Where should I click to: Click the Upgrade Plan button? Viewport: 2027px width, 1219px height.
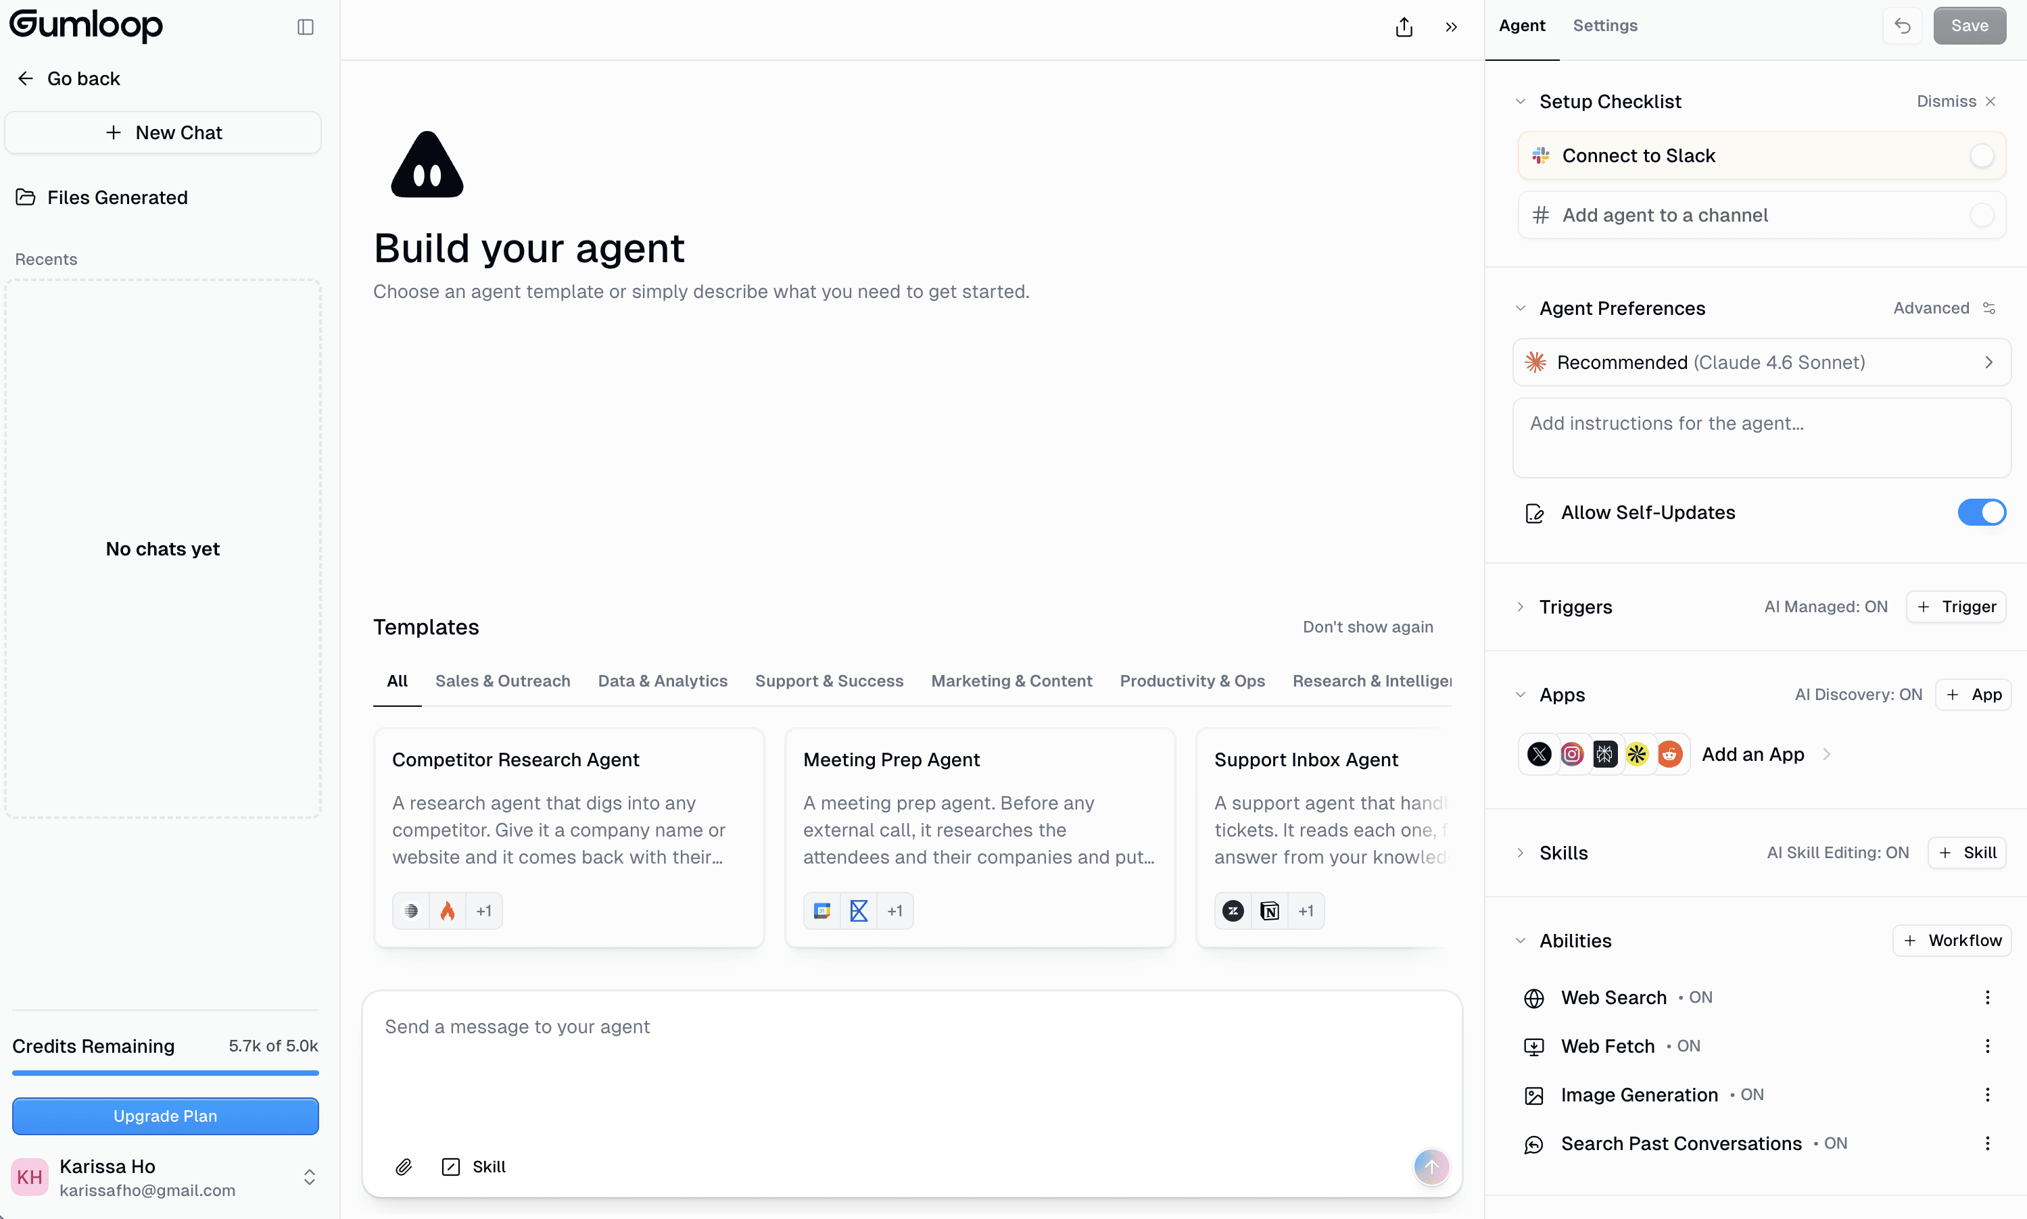(165, 1116)
